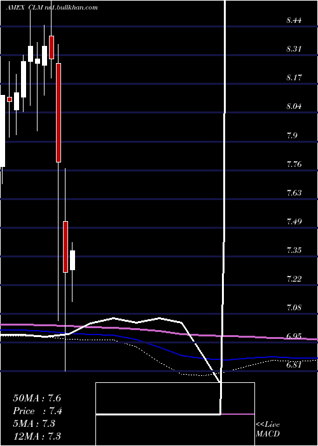
Task: Click the <<Live MACD label
Action: [268, 429]
